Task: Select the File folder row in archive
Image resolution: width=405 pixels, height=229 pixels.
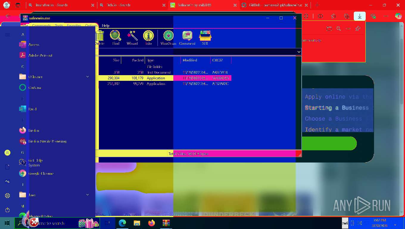Action: [165, 67]
